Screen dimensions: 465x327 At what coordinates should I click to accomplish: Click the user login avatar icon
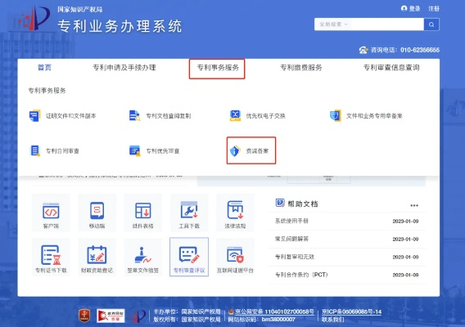click(x=404, y=9)
